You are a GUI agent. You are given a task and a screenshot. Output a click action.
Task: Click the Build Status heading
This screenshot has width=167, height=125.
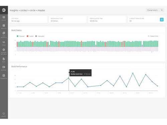(x=16, y=30)
